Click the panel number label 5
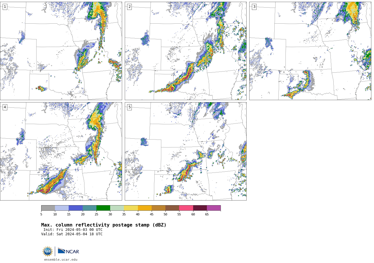The width and height of the screenshot is (374, 263). tap(129, 107)
